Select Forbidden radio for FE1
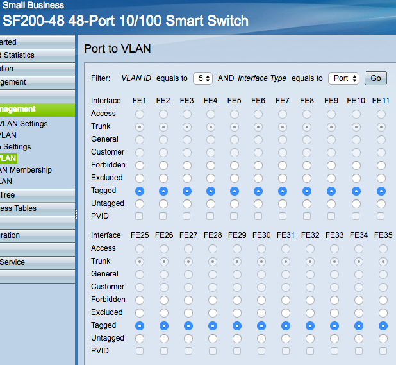 pos(140,166)
